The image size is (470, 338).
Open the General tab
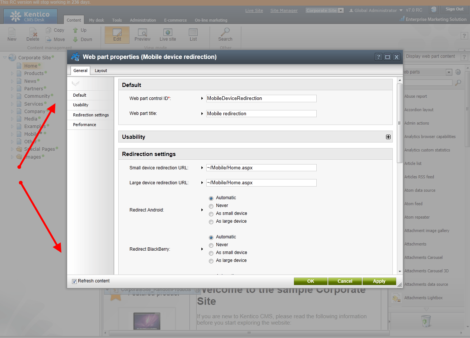[x=80, y=71]
